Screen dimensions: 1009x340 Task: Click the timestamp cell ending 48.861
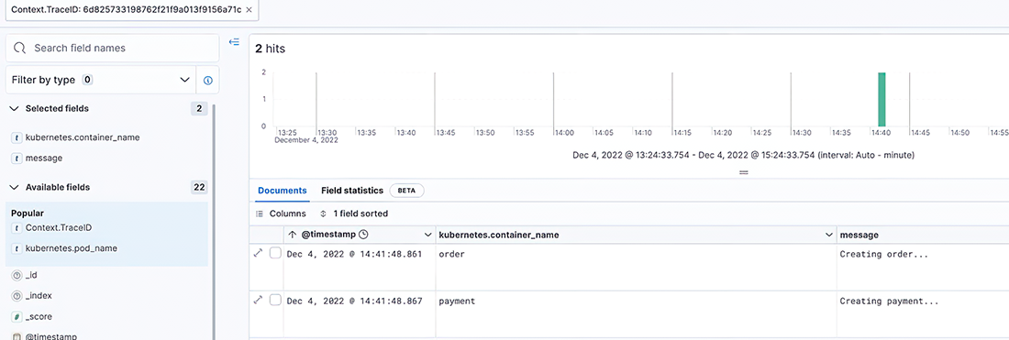354,254
